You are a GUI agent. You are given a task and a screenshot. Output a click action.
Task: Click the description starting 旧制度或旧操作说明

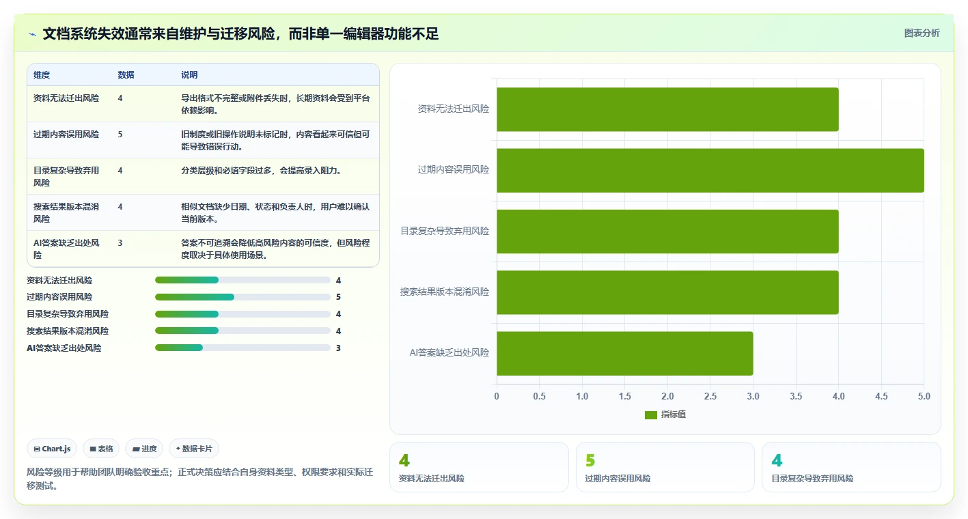coord(276,140)
